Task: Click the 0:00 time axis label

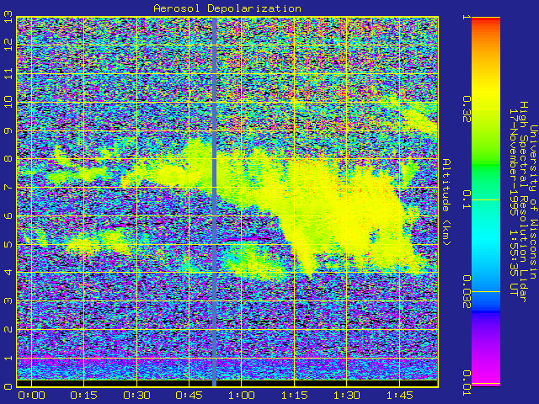Action: tap(31, 396)
